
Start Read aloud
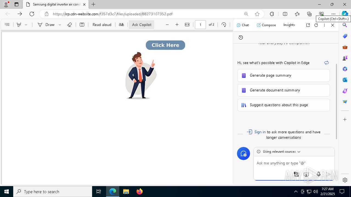[x=102, y=25]
